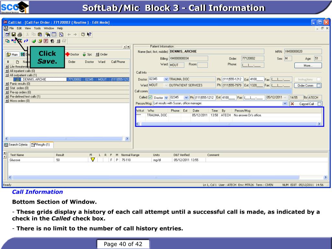Click the Paste clipboard toolbar icon
Screen dimensions: 332x249
point(40,34)
